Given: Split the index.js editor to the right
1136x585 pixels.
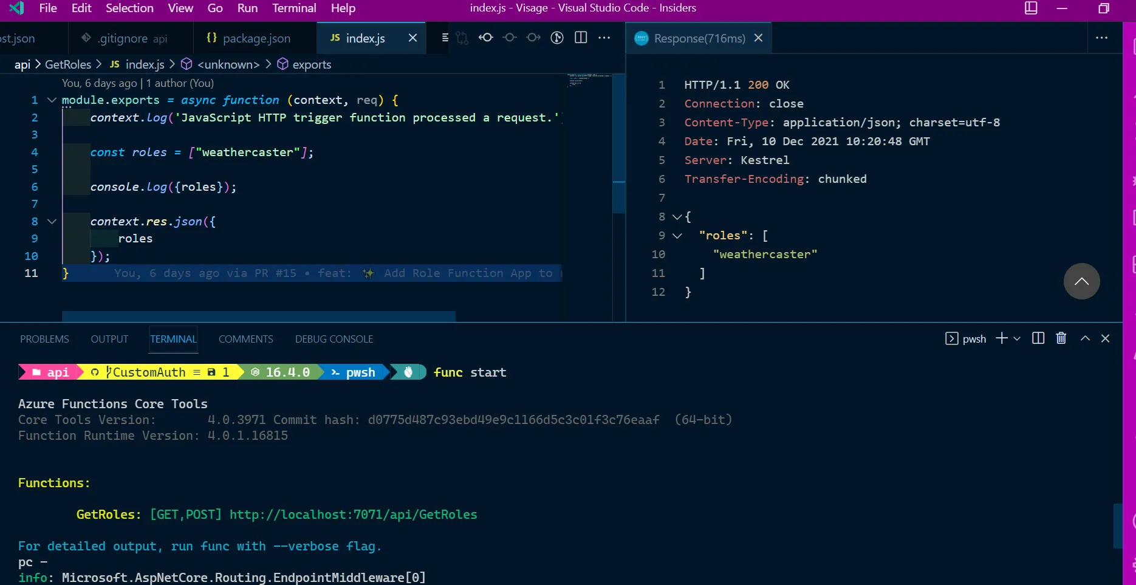Looking at the screenshot, I should (581, 38).
